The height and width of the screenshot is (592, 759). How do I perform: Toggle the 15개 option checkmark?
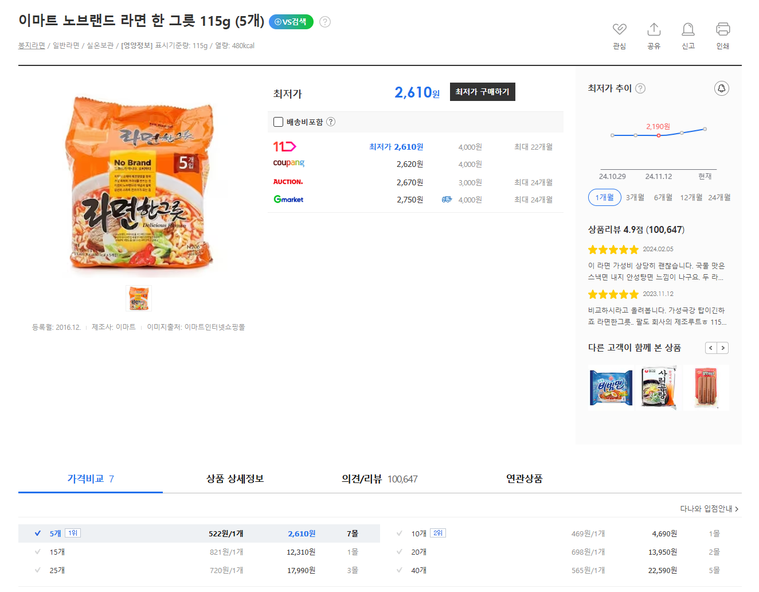[38, 551]
